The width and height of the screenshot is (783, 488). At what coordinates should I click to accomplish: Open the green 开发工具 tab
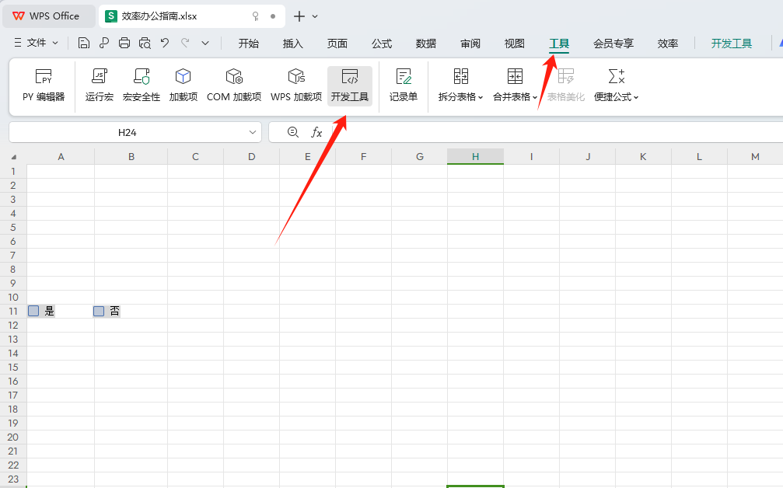tap(732, 44)
